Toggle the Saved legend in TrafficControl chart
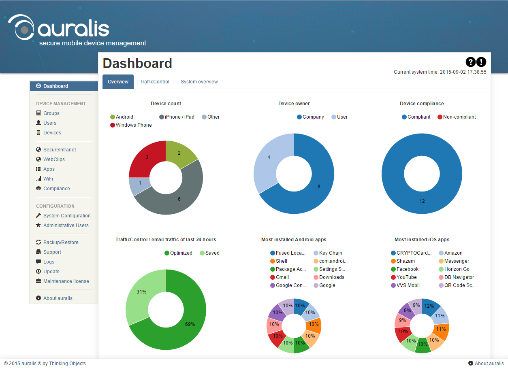This screenshot has width=508, height=368. [209, 253]
